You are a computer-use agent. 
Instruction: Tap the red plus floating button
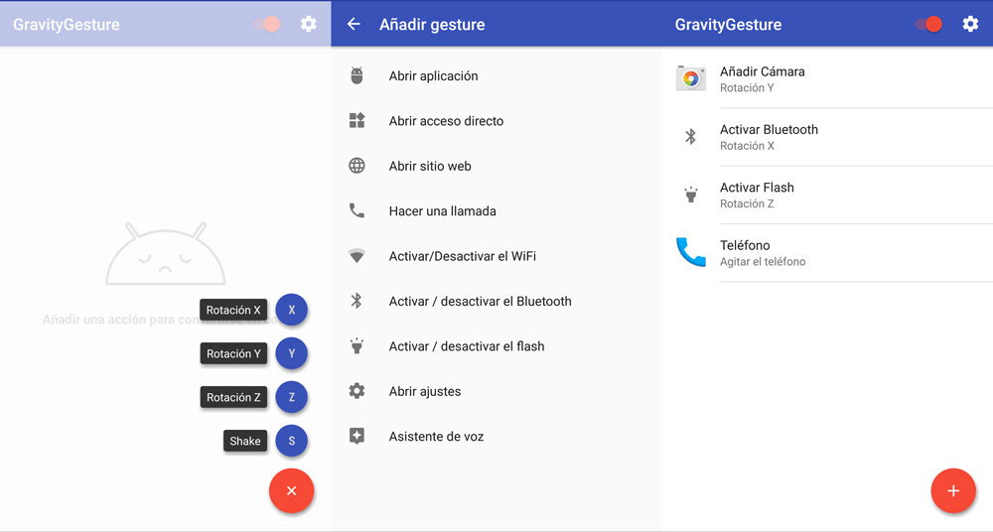pos(952,490)
